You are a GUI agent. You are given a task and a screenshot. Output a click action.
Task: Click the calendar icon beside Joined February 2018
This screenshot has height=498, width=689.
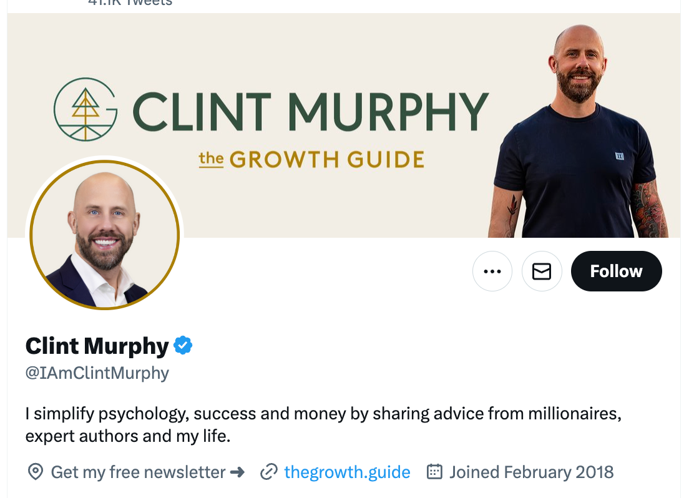(434, 472)
